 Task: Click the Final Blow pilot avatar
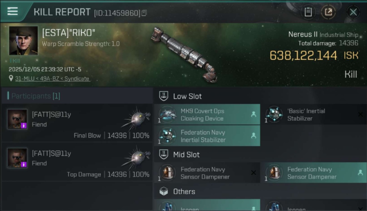17,119
